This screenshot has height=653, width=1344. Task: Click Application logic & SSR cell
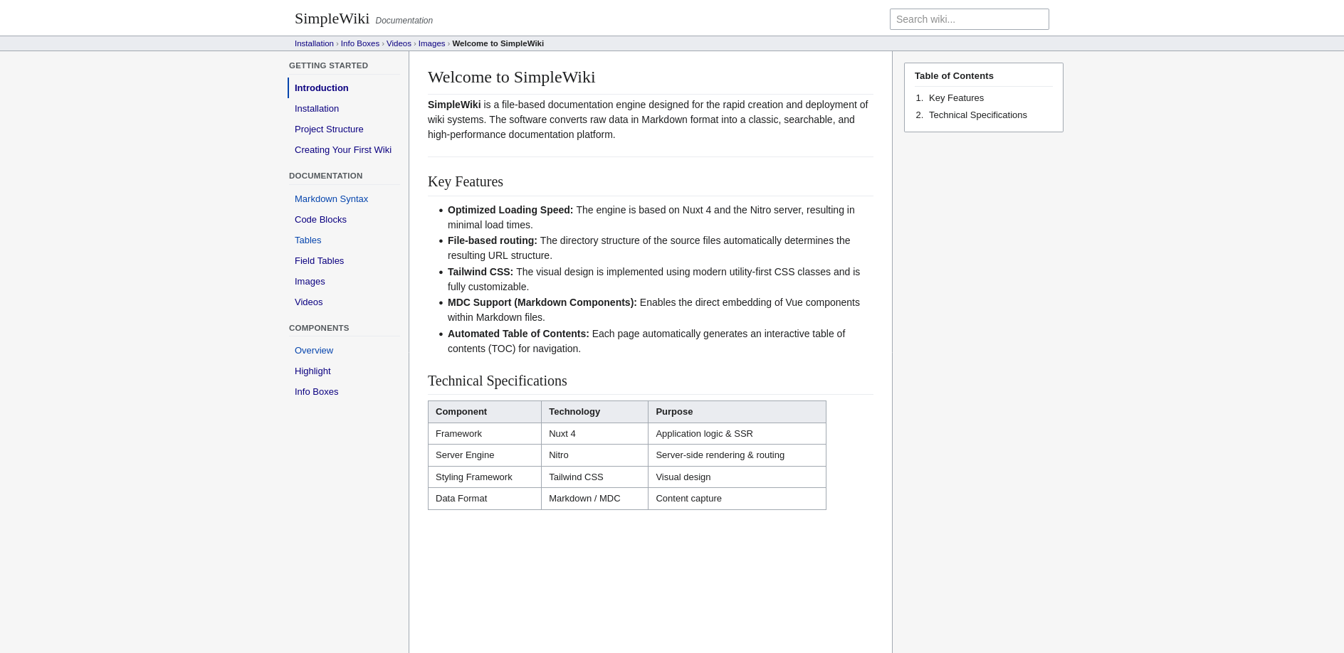(737, 434)
